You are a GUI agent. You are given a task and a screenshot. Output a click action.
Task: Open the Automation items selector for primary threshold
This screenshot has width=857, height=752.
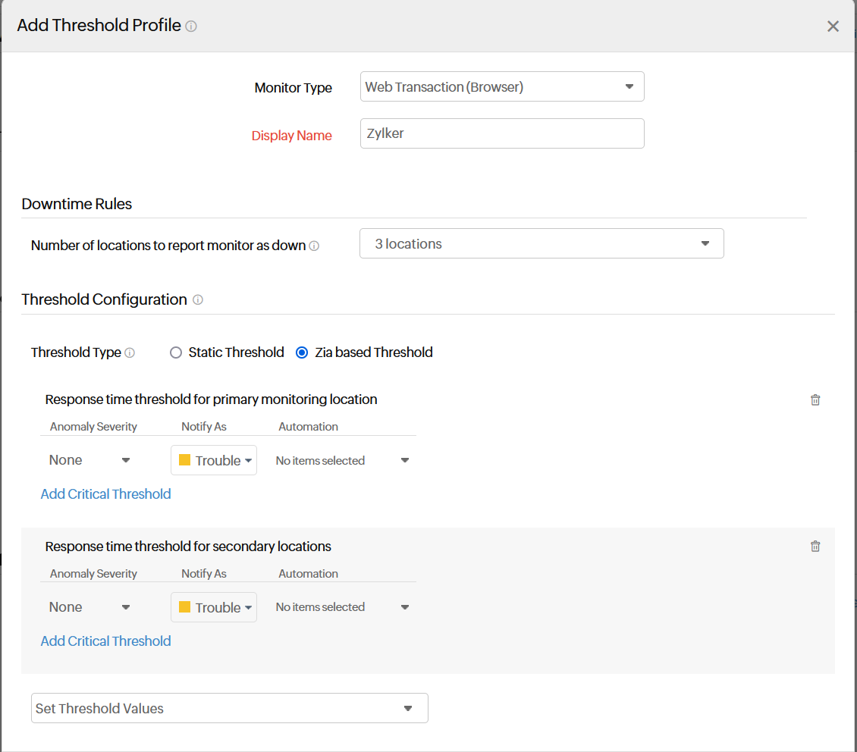point(341,460)
